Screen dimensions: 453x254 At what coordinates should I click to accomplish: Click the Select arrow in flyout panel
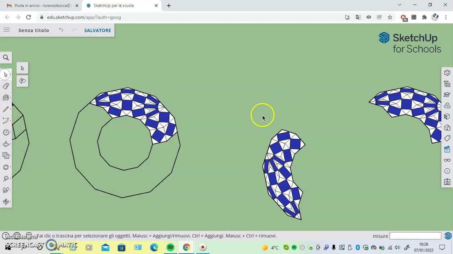(x=22, y=68)
